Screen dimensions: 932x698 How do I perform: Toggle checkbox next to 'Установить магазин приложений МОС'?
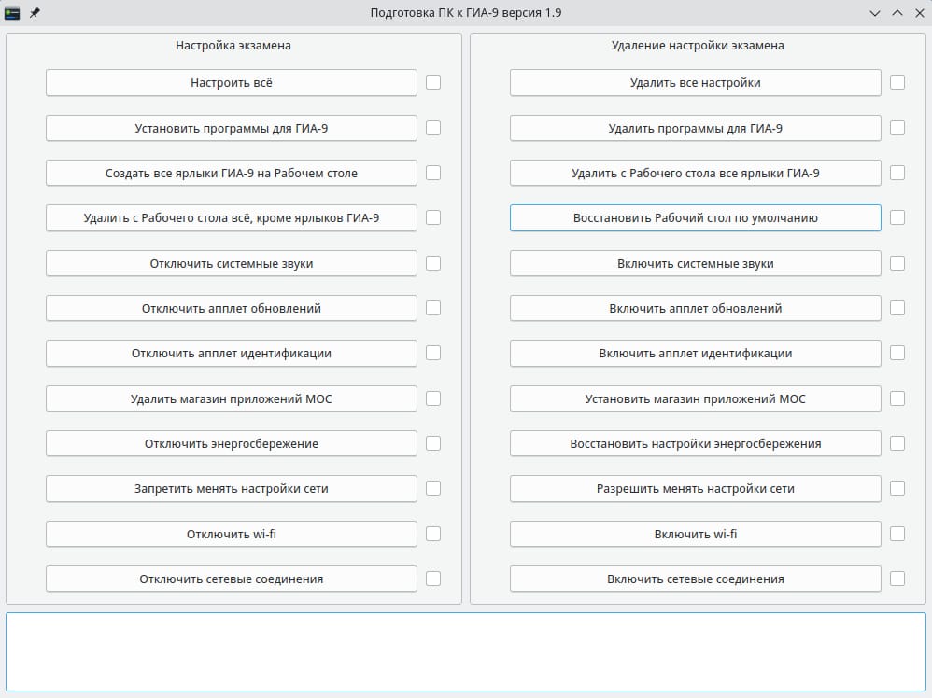[x=897, y=398]
